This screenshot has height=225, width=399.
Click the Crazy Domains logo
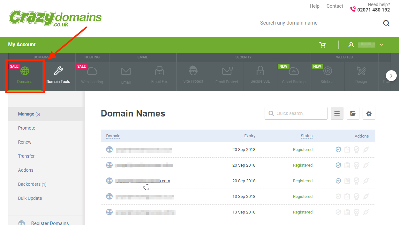point(55,18)
